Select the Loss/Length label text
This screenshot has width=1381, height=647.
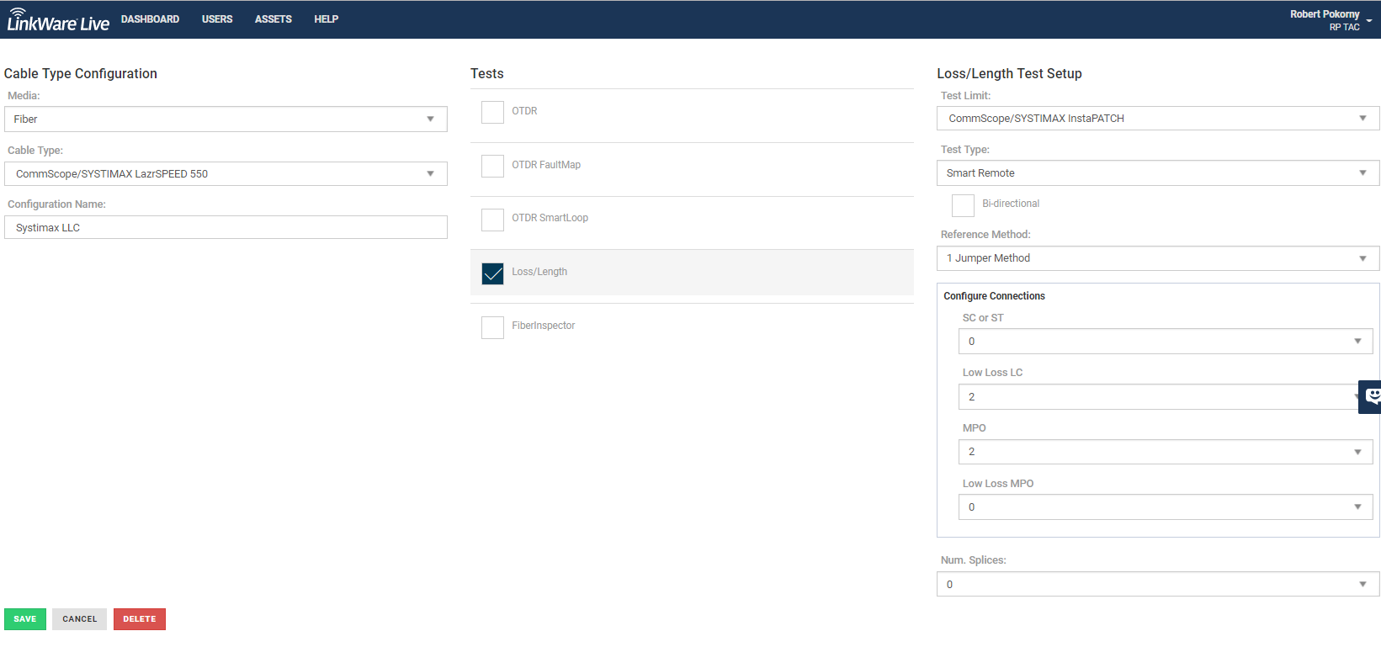click(539, 272)
